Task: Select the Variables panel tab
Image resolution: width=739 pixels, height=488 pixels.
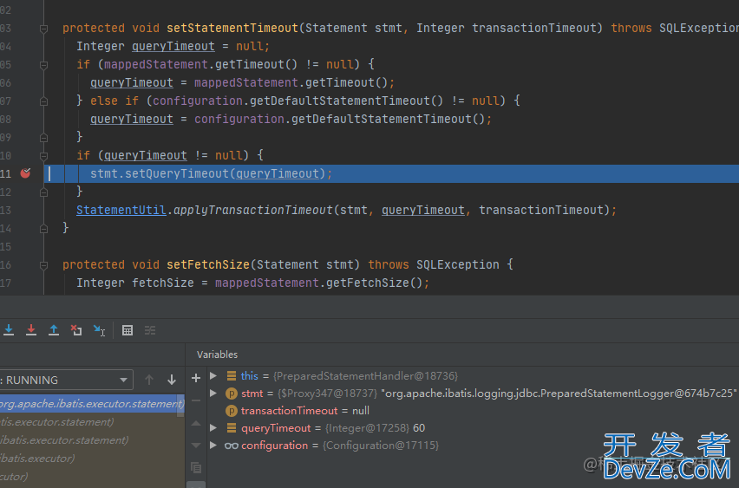Action: point(217,355)
